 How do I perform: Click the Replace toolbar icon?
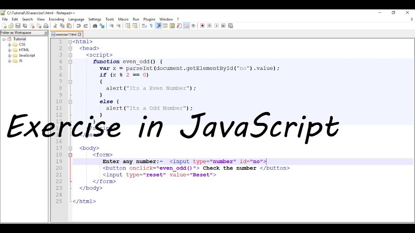(x=102, y=26)
